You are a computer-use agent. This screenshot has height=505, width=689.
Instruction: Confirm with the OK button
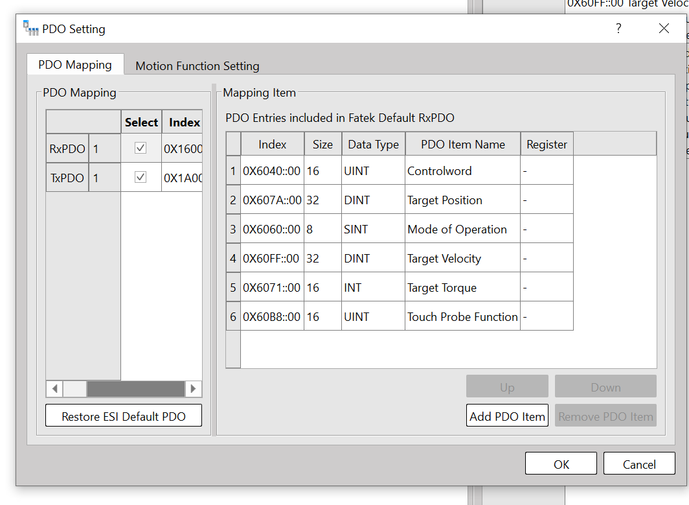click(561, 464)
